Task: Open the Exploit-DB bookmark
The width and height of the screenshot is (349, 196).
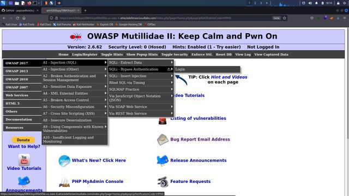Action: pos(105,24)
